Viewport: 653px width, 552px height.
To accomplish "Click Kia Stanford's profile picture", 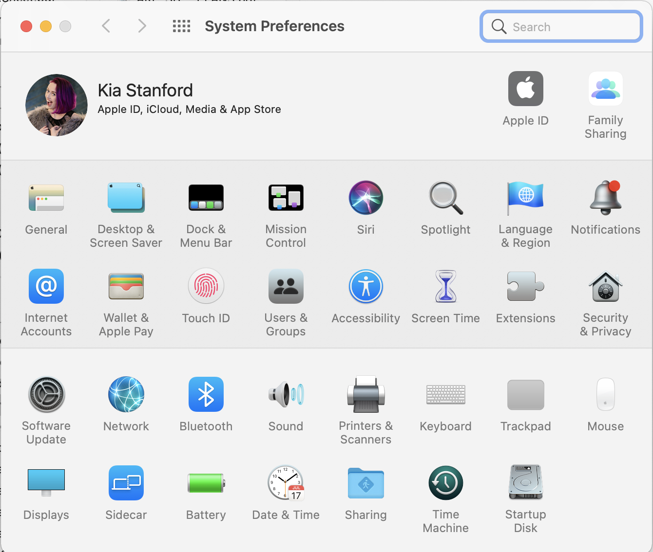I will [x=57, y=105].
